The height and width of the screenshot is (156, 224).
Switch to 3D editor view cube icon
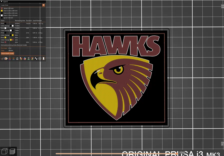[x=4, y=151]
